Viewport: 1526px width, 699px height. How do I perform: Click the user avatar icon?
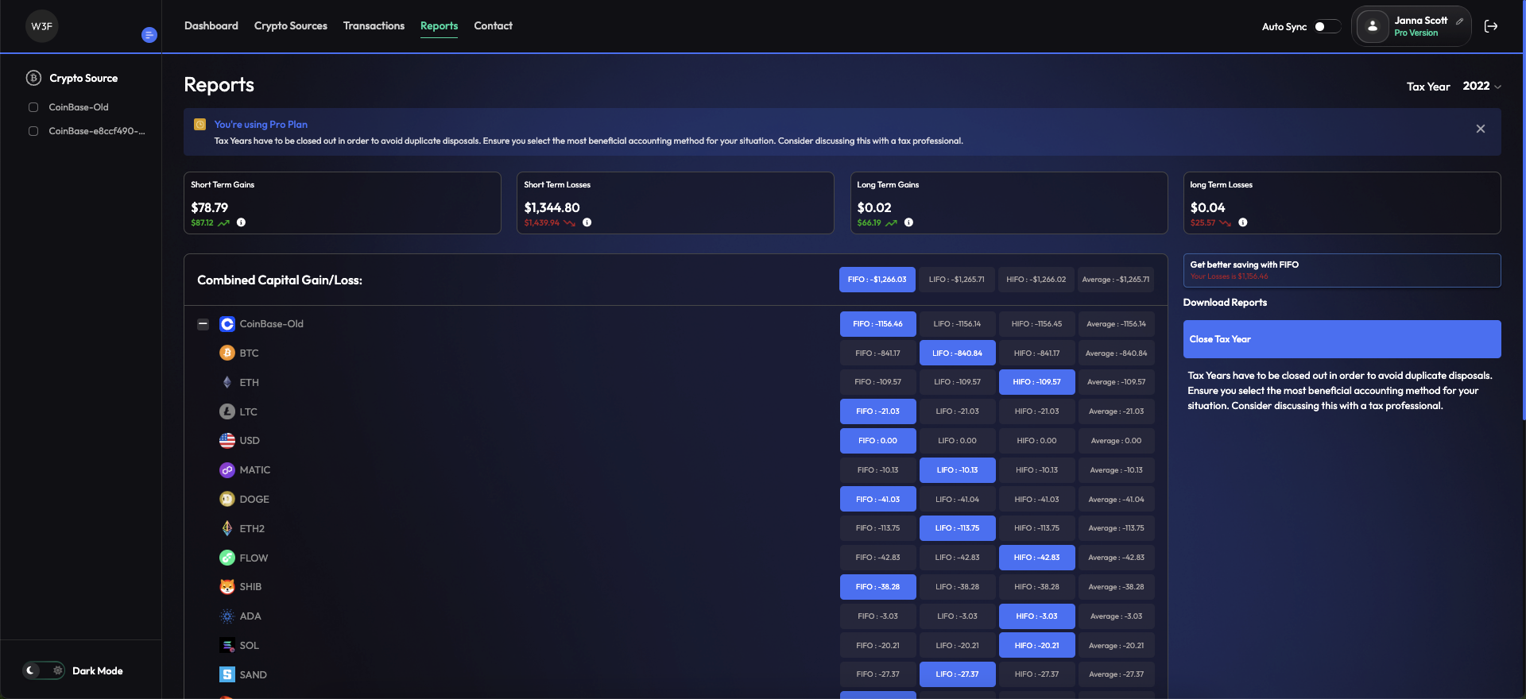tap(1372, 26)
